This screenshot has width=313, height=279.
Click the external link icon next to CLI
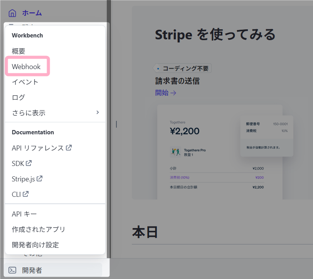[26, 194]
